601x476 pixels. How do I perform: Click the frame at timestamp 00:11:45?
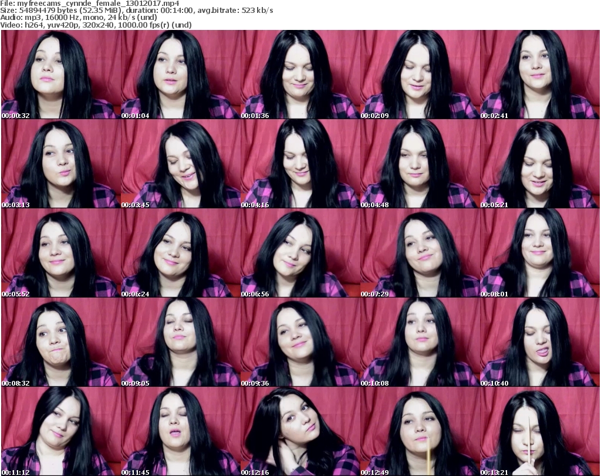[181, 431]
